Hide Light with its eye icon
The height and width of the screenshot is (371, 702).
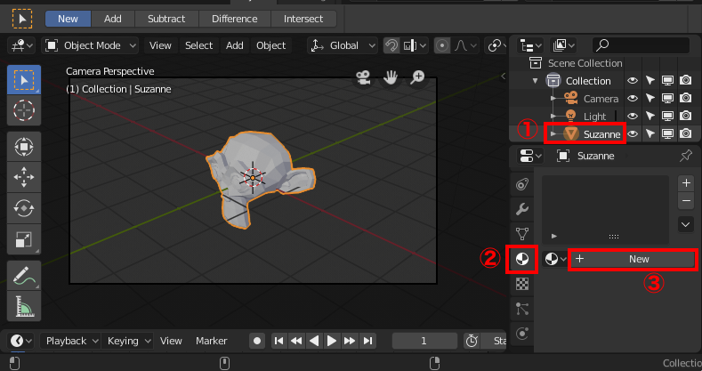point(633,116)
